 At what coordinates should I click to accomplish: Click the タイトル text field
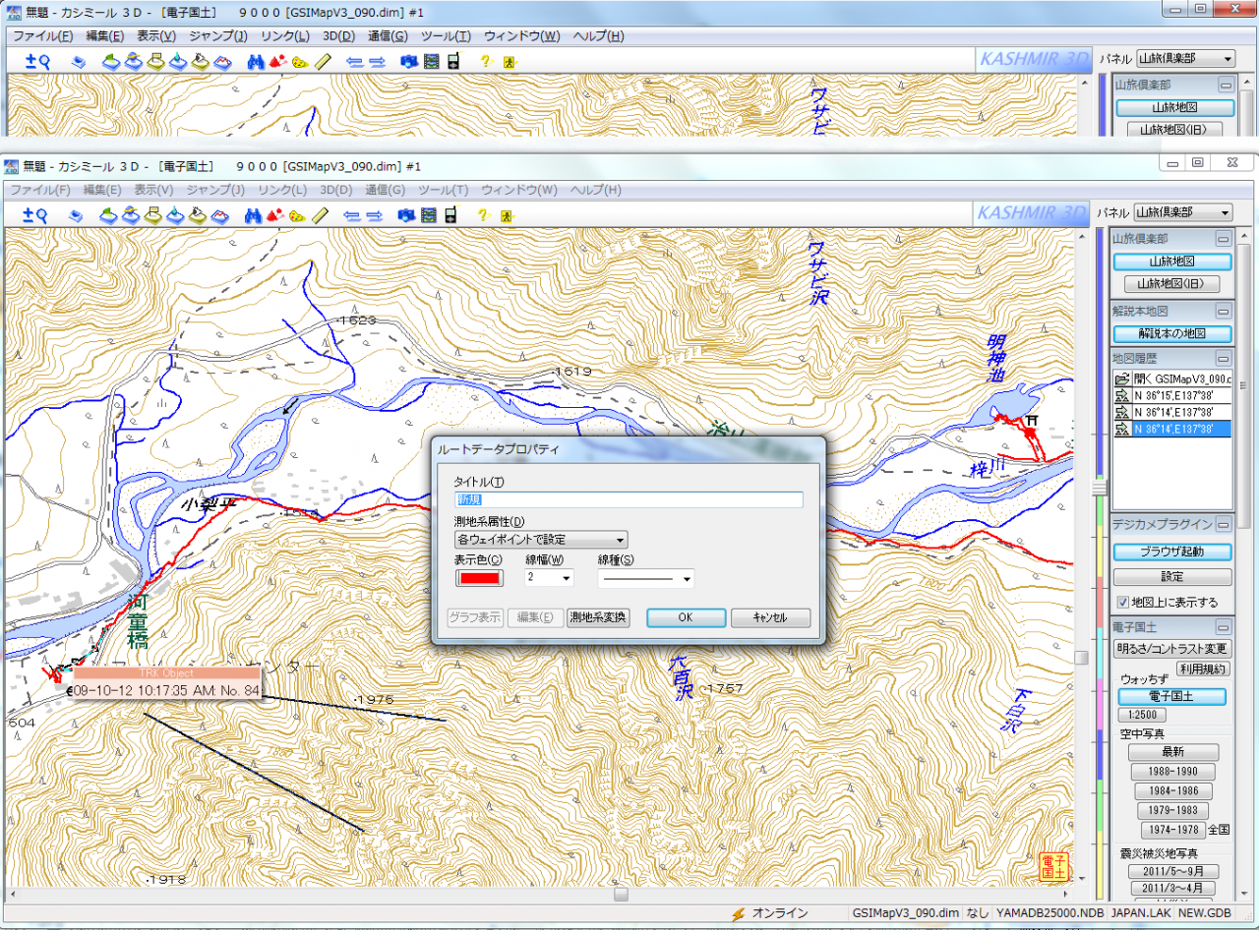pos(629,500)
